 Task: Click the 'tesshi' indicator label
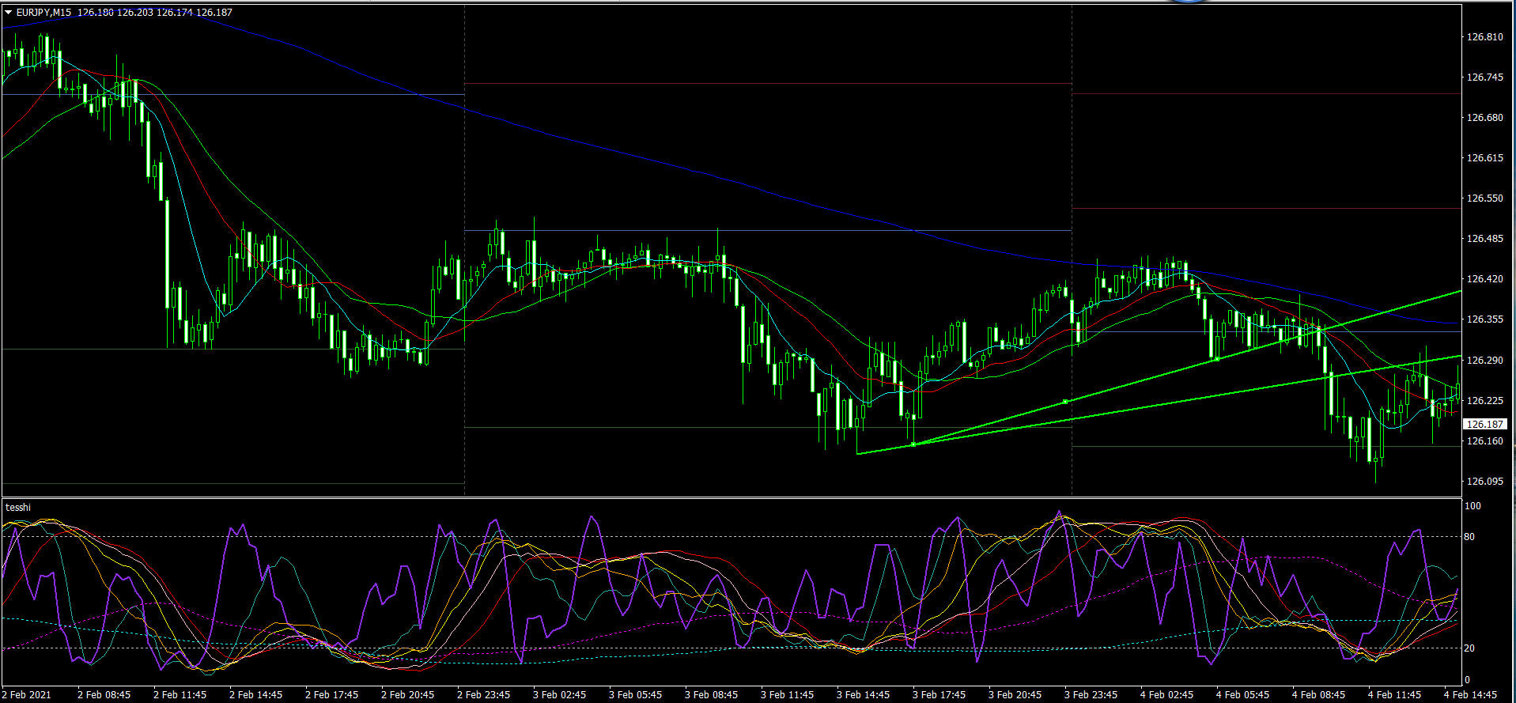point(18,508)
